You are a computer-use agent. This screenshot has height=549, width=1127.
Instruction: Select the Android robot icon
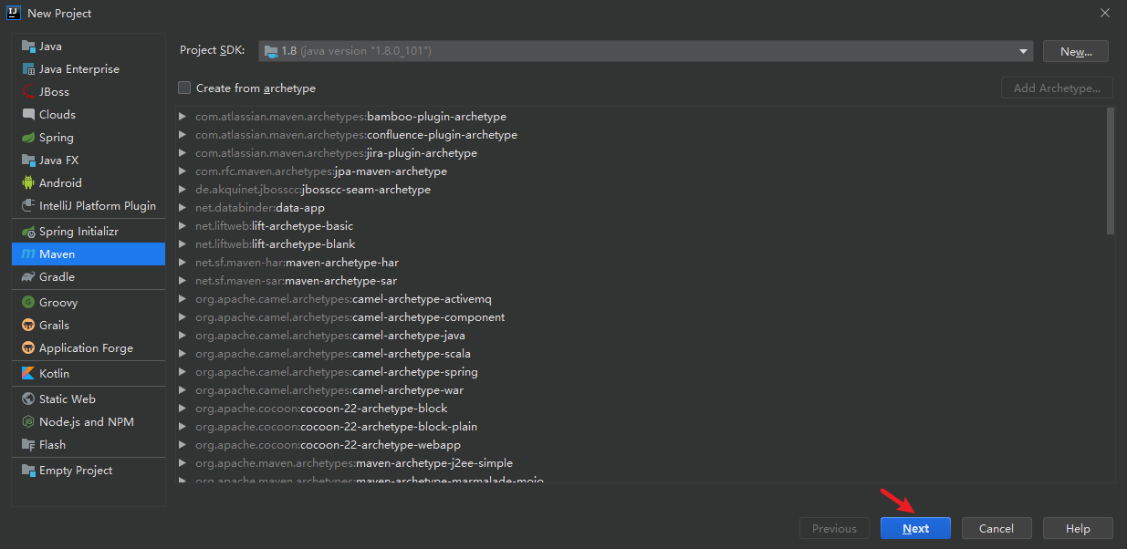[x=28, y=183]
